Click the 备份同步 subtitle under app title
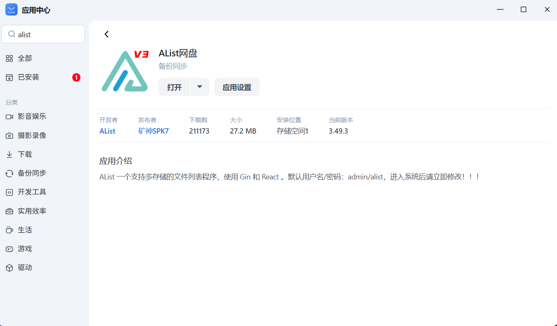This screenshot has width=557, height=326. (173, 66)
